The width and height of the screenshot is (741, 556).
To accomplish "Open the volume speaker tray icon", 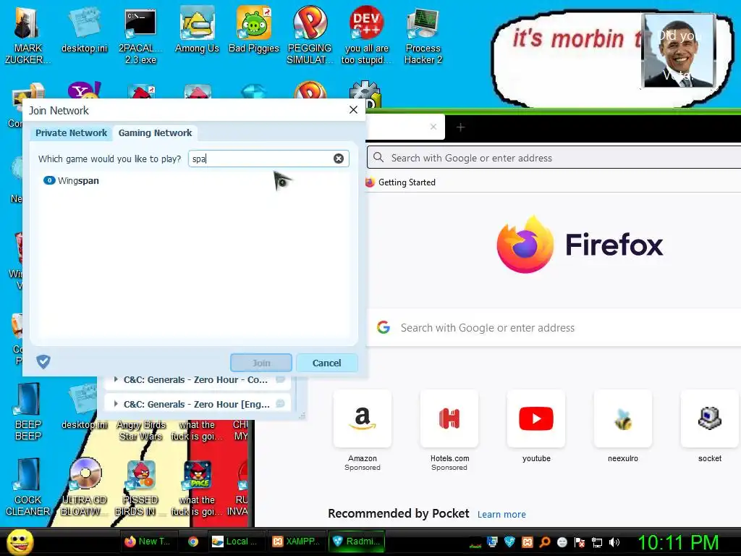I will coord(614,542).
